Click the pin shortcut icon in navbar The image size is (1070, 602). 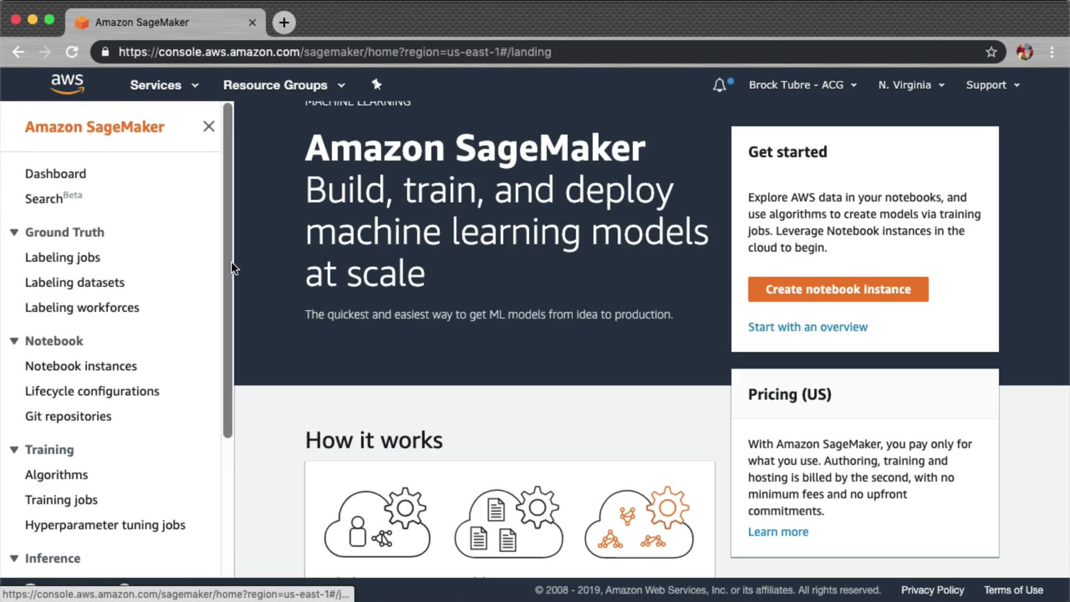[377, 85]
